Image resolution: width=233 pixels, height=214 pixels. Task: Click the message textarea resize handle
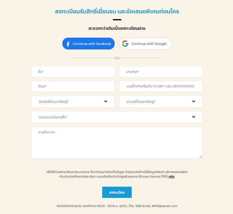click(x=201, y=157)
